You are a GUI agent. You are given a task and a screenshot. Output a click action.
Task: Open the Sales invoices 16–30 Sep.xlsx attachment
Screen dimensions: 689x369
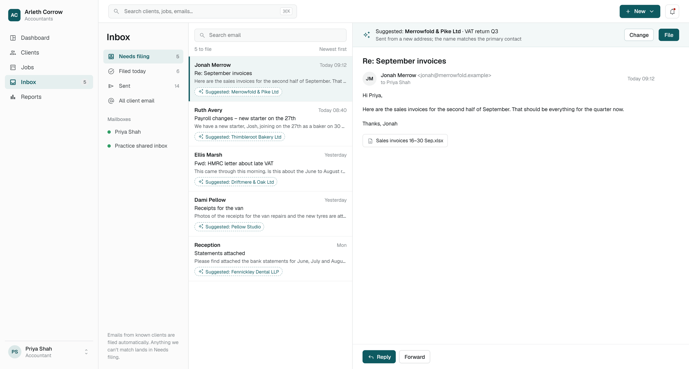pyautogui.click(x=405, y=141)
